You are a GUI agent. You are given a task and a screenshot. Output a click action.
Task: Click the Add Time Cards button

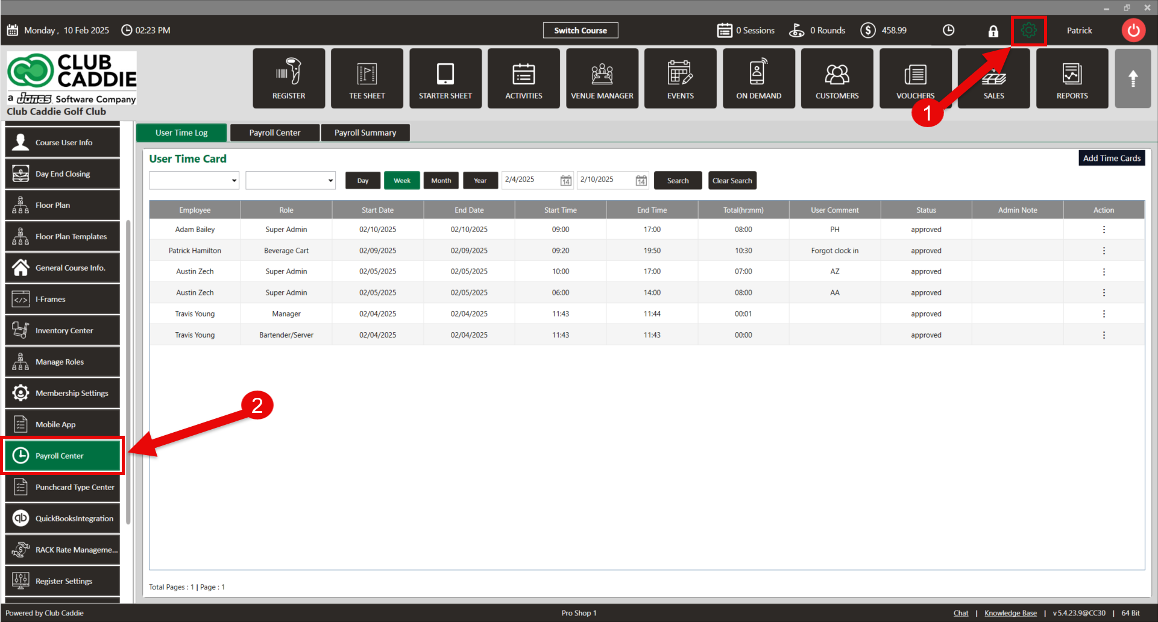point(1112,158)
